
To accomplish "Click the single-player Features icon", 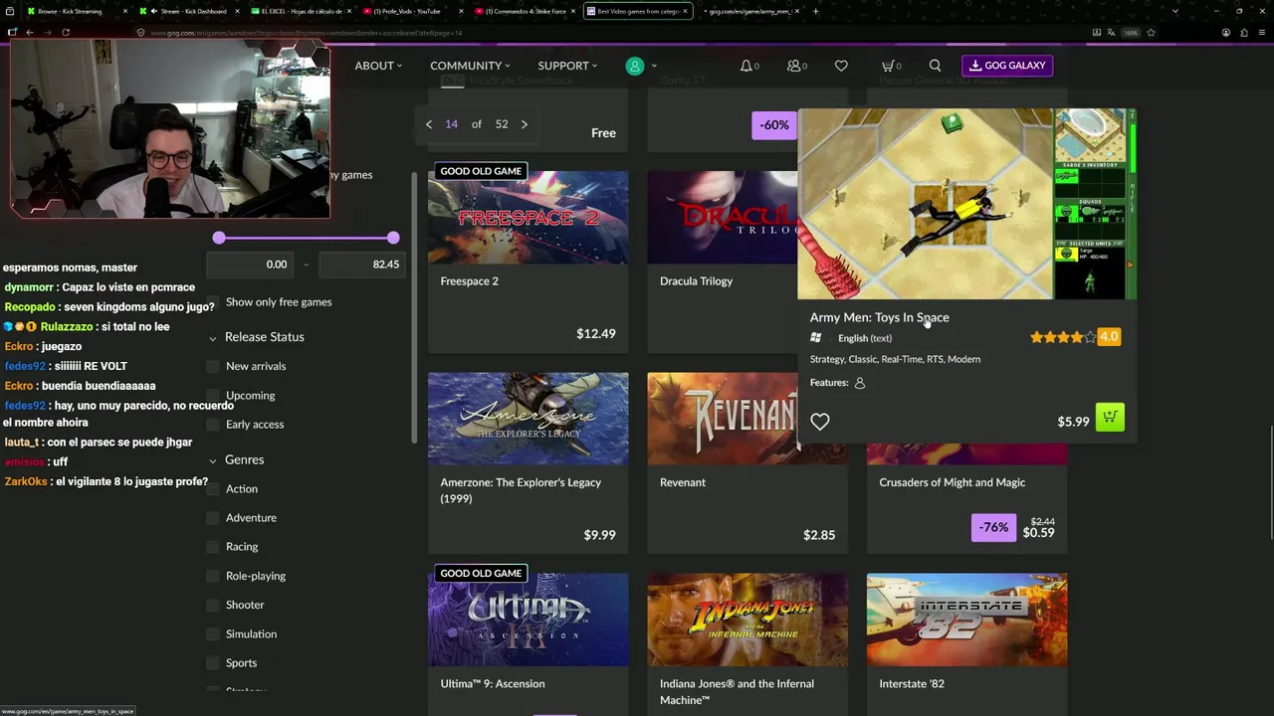I will point(860,383).
